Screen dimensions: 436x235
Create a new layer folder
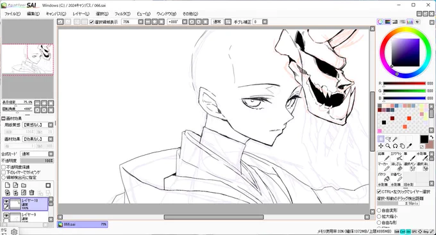point(24,185)
